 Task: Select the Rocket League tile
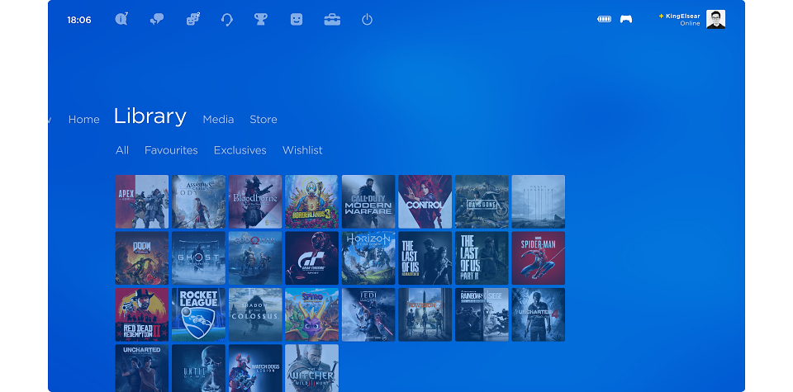tap(199, 314)
